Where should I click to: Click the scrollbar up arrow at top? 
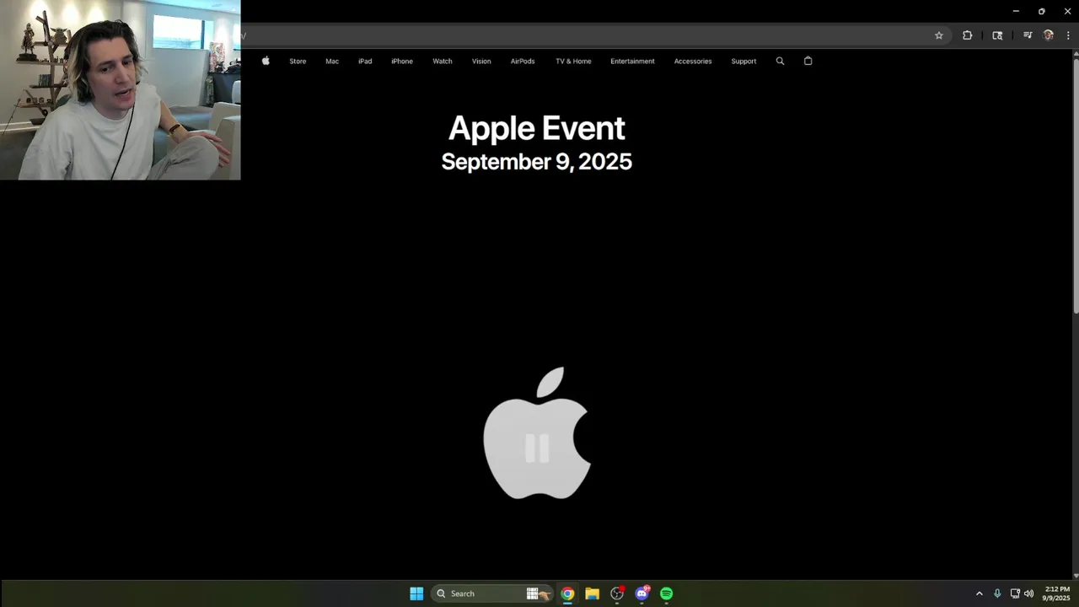pyautogui.click(x=1076, y=54)
